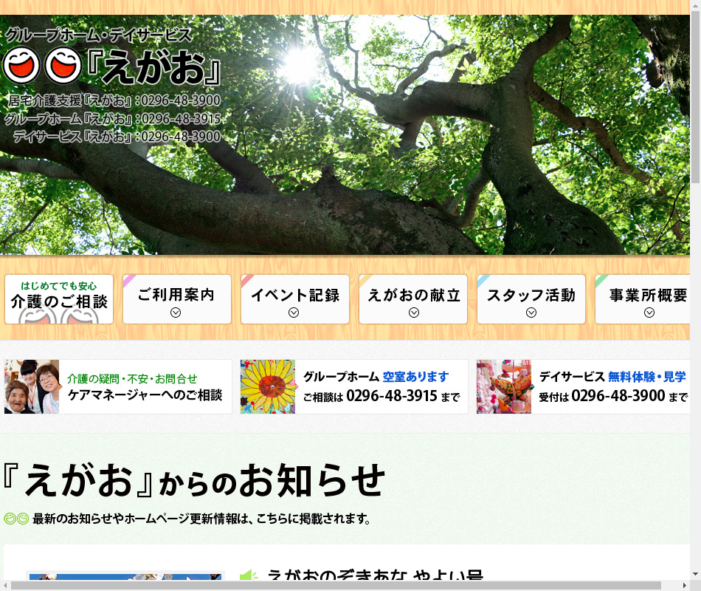Open the 事業所概要 menu arrow

[649, 312]
